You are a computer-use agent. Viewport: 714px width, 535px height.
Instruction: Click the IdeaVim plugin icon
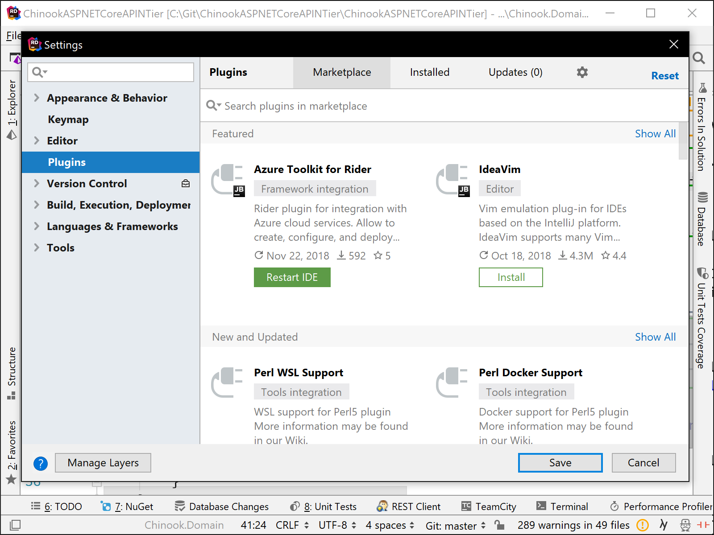click(452, 180)
